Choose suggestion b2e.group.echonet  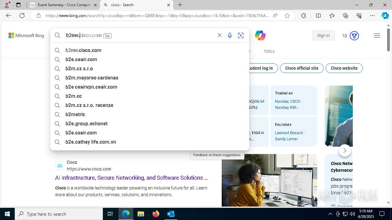(x=149, y=123)
